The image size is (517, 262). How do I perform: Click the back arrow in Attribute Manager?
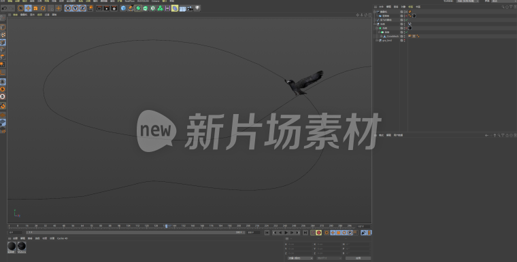click(x=486, y=135)
